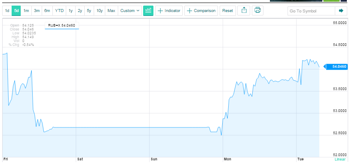
Task: Click the Mon axis label
Action: (x=227, y=159)
